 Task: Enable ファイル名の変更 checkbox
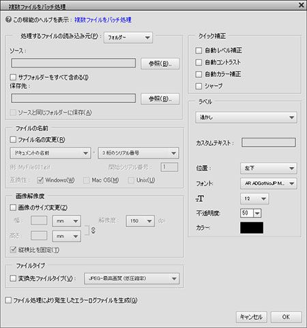pos(13,139)
